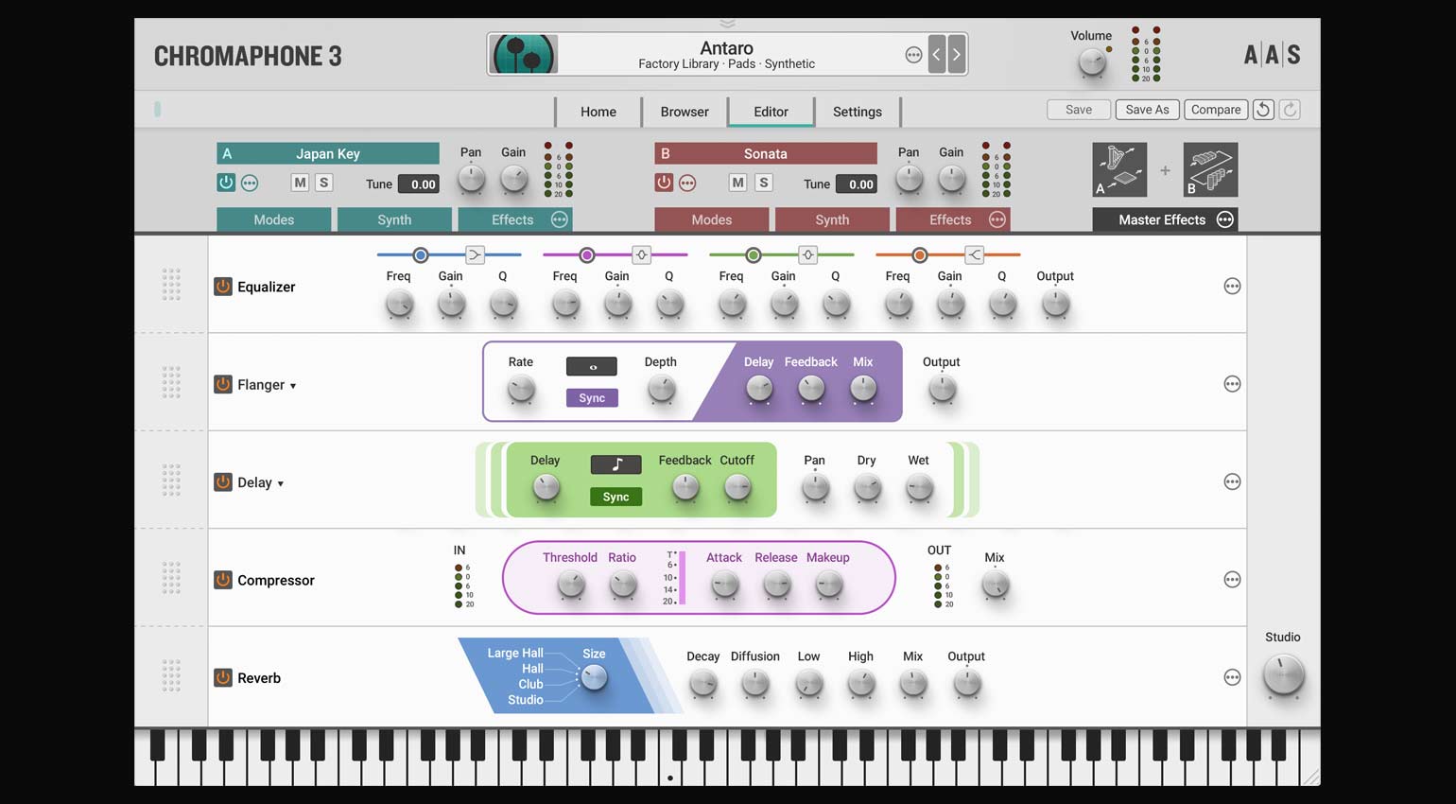Viewport: 1456px width, 804px height.
Task: Switch to the Home tab
Action: coord(598,111)
